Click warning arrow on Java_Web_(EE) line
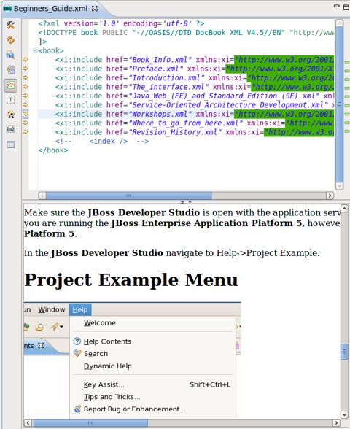Viewport: 350px width, 429px height. pos(26,96)
